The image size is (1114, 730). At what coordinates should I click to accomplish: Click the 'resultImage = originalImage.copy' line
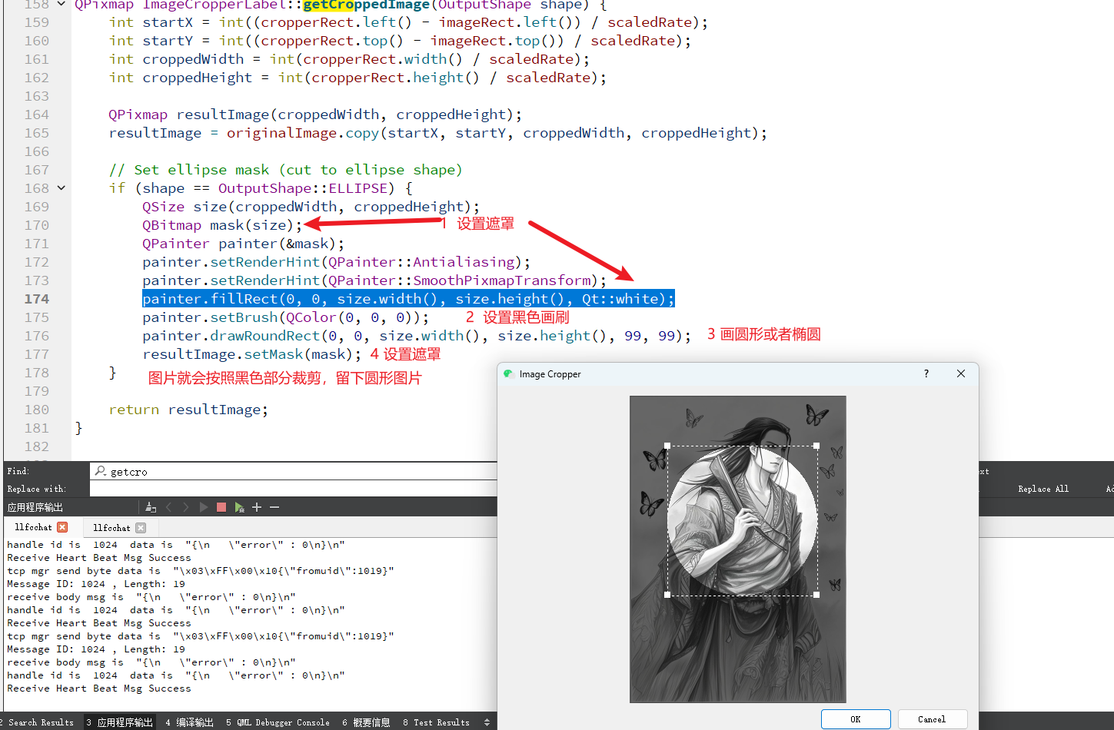pyautogui.click(x=437, y=133)
